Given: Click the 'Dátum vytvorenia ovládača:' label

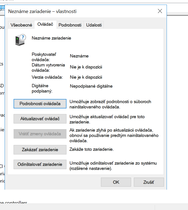Looking at the screenshot, I should pyautogui.click(x=48, y=68).
